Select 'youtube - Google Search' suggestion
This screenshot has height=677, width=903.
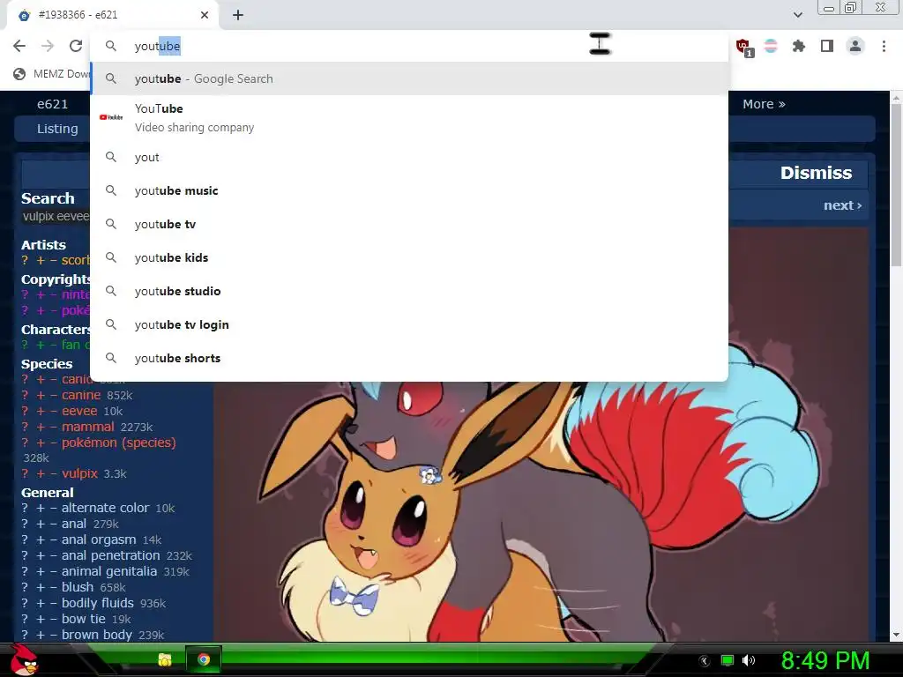409,78
